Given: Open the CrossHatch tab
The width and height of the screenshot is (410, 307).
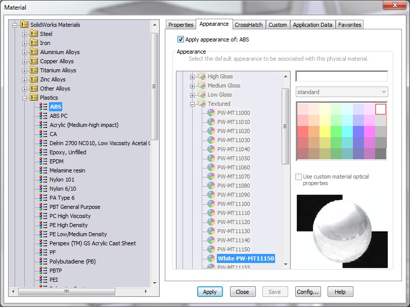Looking at the screenshot, I should pos(248,25).
